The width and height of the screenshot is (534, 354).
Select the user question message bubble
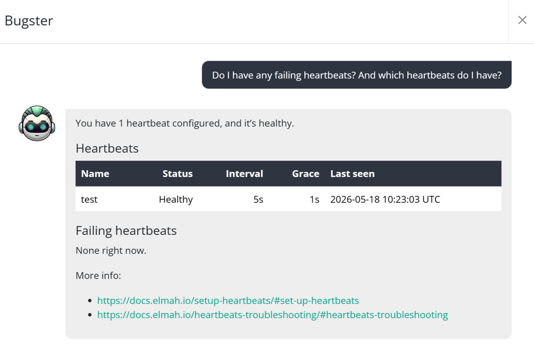357,75
